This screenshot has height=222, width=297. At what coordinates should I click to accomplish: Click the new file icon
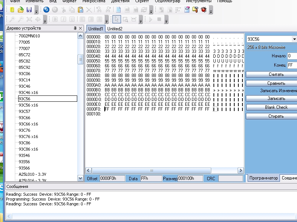[x=12, y=10]
